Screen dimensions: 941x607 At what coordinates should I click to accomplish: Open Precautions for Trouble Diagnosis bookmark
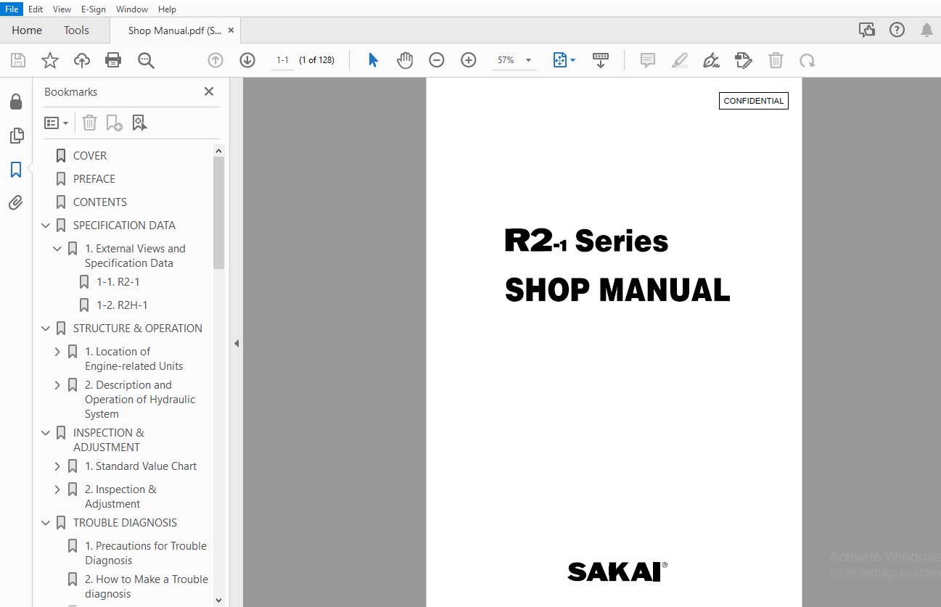[146, 553]
